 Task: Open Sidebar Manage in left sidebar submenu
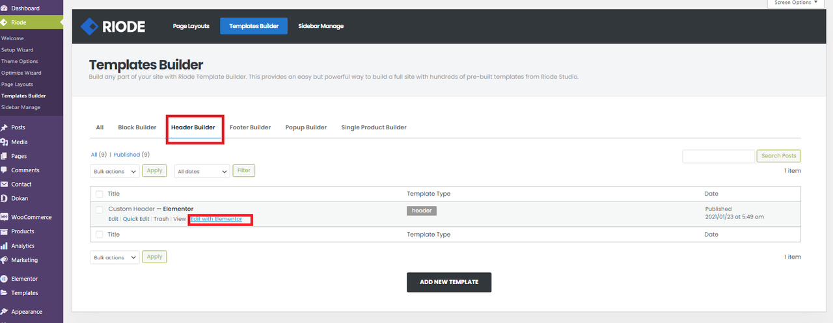[x=21, y=107]
